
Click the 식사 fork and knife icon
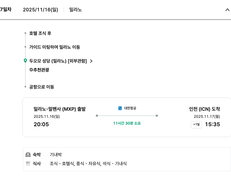(x=28, y=164)
